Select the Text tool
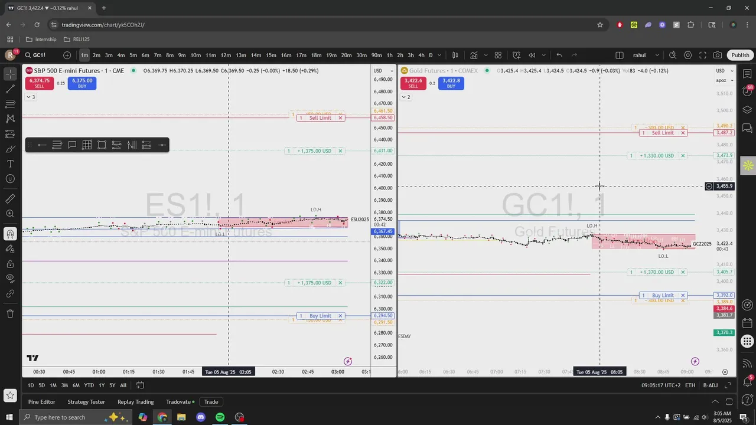 tap(10, 164)
